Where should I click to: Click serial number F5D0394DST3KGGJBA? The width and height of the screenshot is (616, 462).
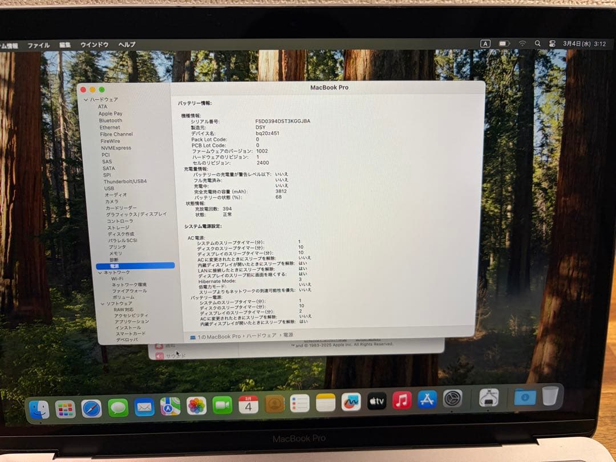pos(282,121)
